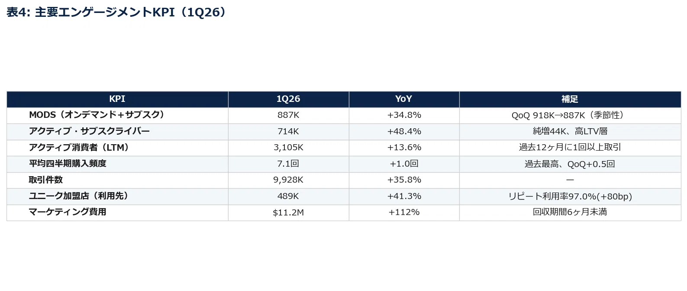Select the マーケティング費用 row label

click(68, 212)
